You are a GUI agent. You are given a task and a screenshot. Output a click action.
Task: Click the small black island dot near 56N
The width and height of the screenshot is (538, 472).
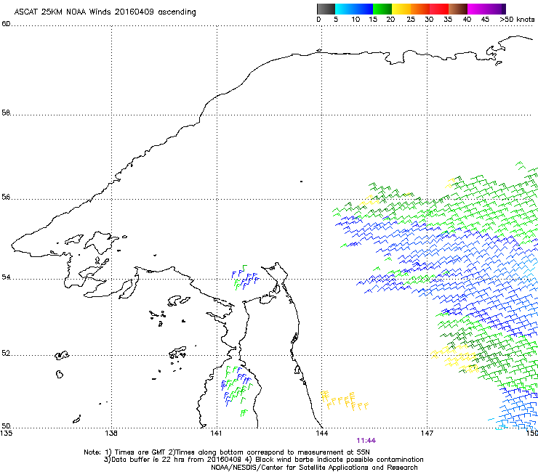(301, 182)
